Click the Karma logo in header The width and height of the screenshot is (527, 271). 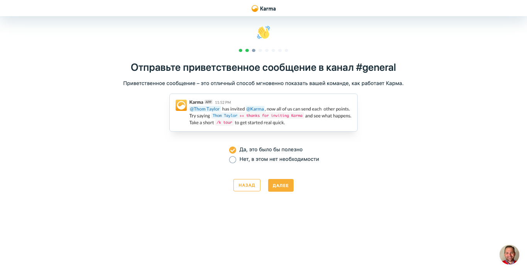click(x=263, y=8)
